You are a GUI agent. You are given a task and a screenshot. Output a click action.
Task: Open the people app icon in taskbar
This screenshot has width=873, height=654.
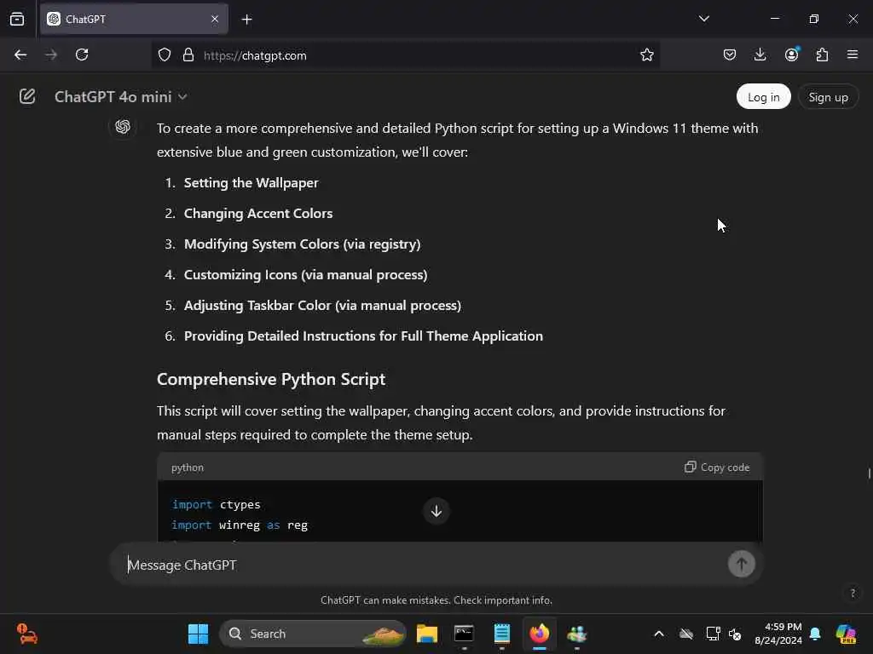tap(577, 634)
